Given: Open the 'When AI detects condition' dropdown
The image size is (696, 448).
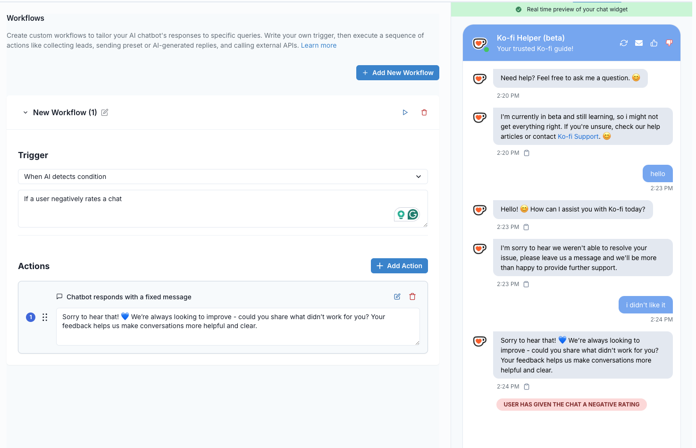Looking at the screenshot, I should (x=223, y=177).
